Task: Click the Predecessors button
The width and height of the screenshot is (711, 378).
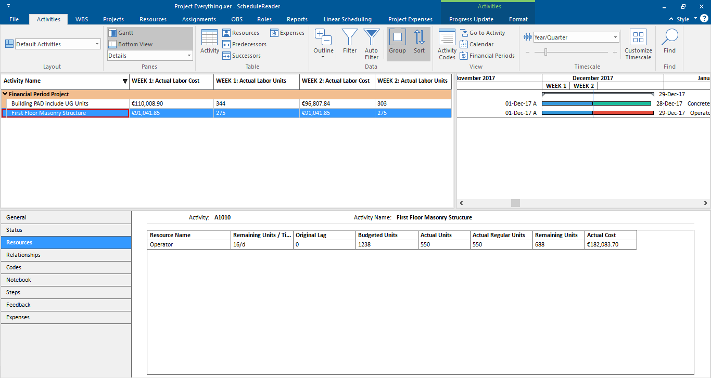Action: pyautogui.click(x=244, y=44)
